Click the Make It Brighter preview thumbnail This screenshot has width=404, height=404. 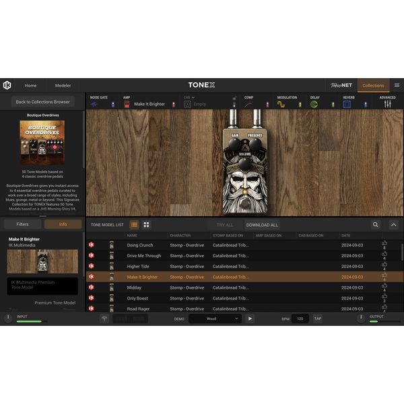[x=42, y=261]
